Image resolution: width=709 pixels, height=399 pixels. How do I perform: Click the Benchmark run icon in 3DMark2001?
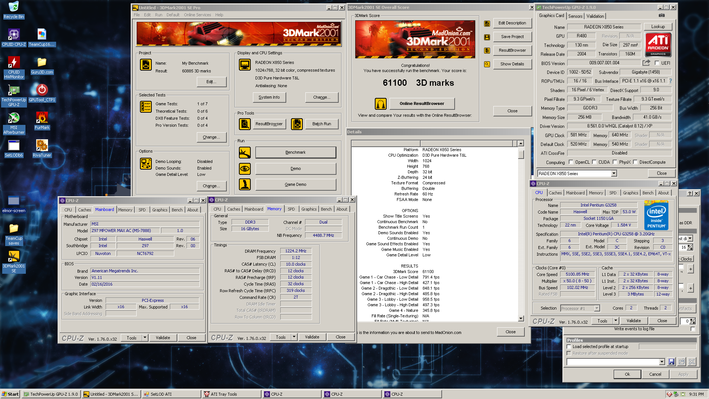tap(244, 152)
